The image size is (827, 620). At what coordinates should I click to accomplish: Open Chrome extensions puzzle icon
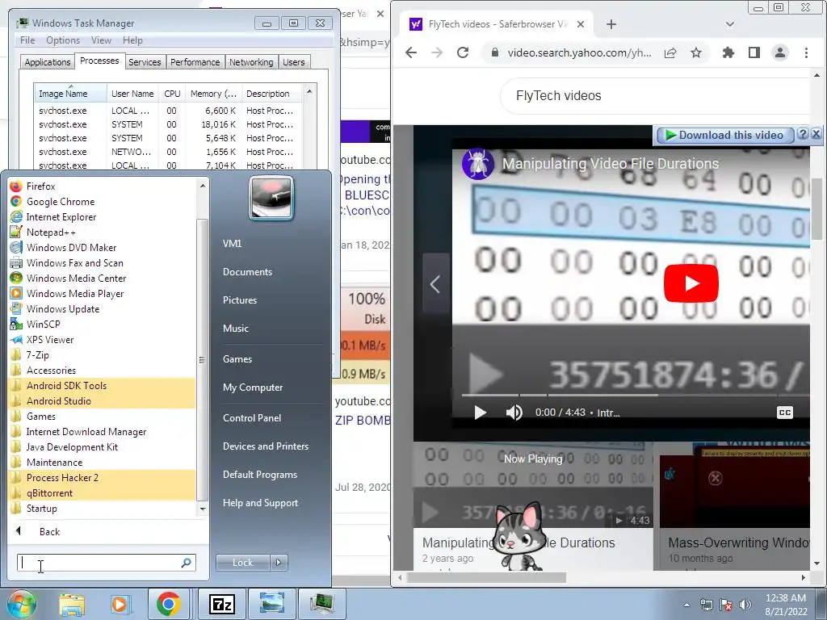[x=728, y=52]
